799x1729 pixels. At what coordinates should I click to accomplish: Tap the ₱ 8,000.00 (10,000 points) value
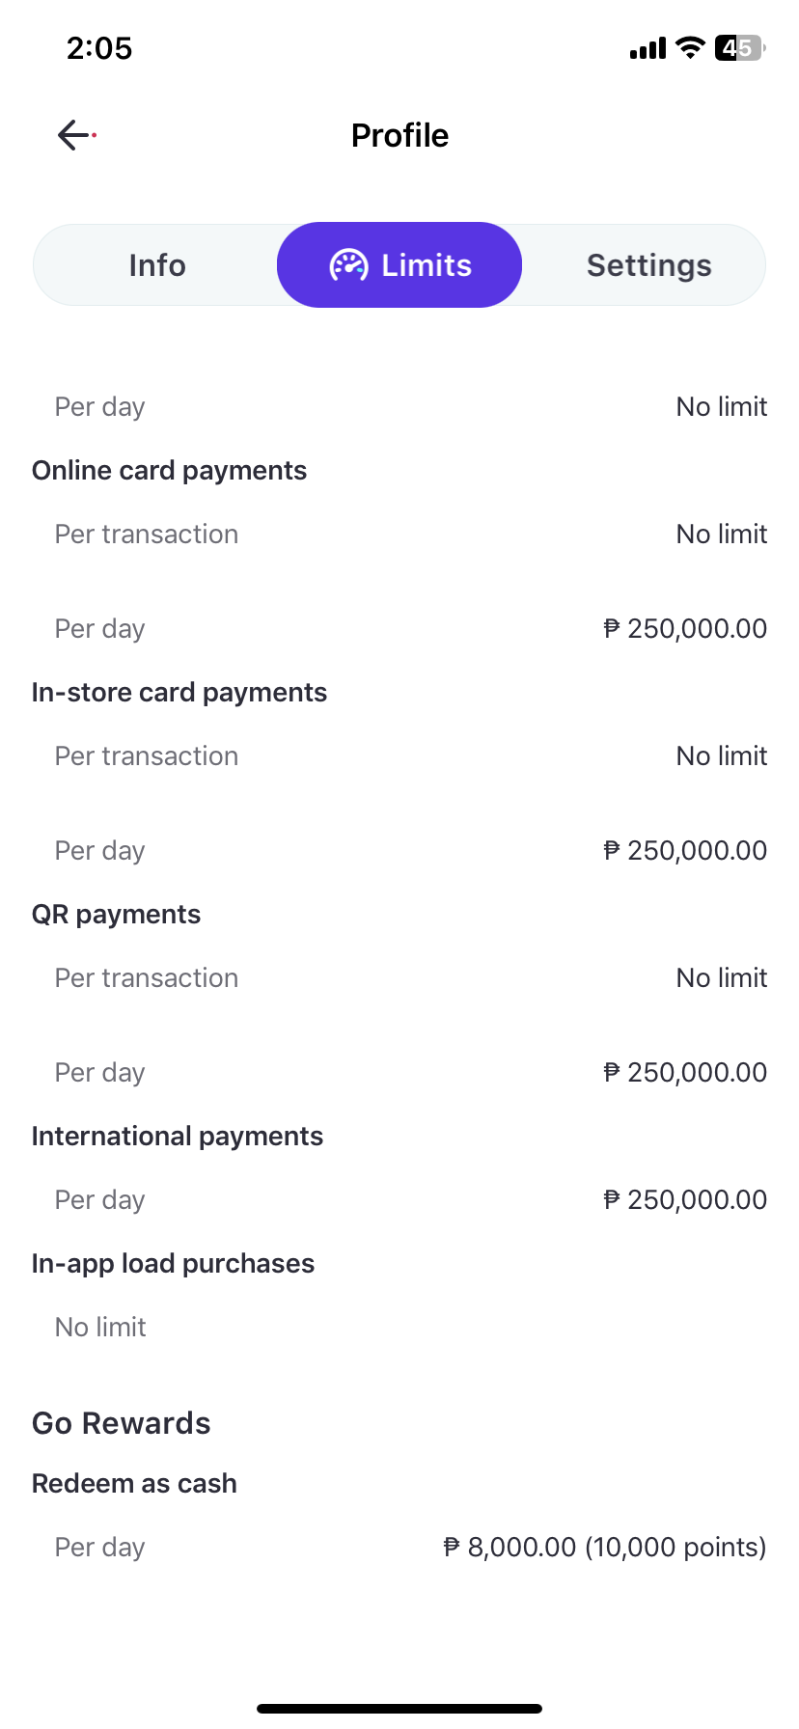tap(604, 1548)
